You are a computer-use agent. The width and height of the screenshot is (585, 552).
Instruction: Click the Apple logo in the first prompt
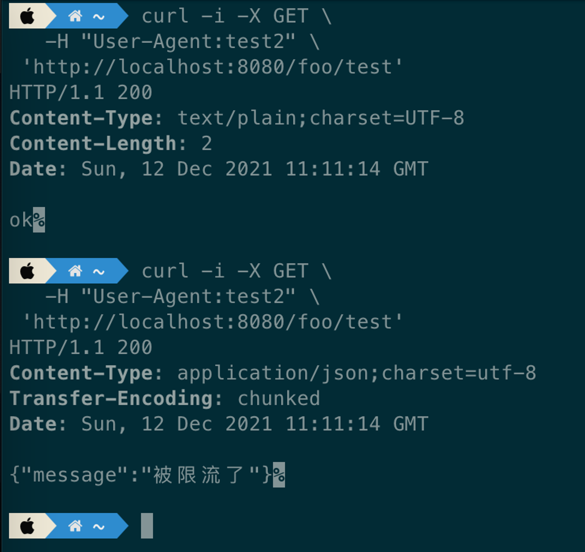point(27,16)
